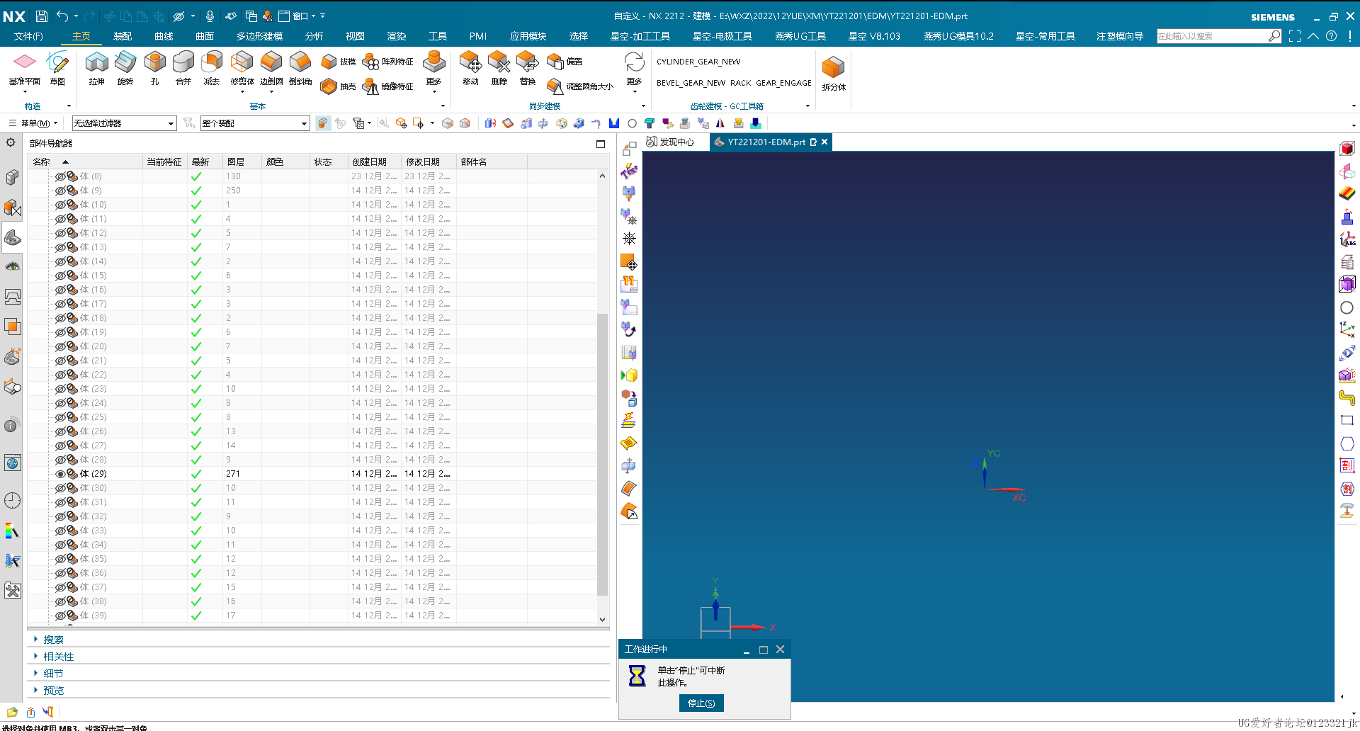Open the view (eye) sidebar tab
Screen dimensions: 1360x731
click(12, 266)
